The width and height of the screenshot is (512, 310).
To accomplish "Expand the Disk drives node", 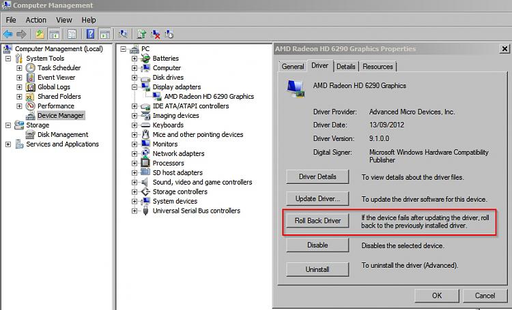I will [x=134, y=78].
